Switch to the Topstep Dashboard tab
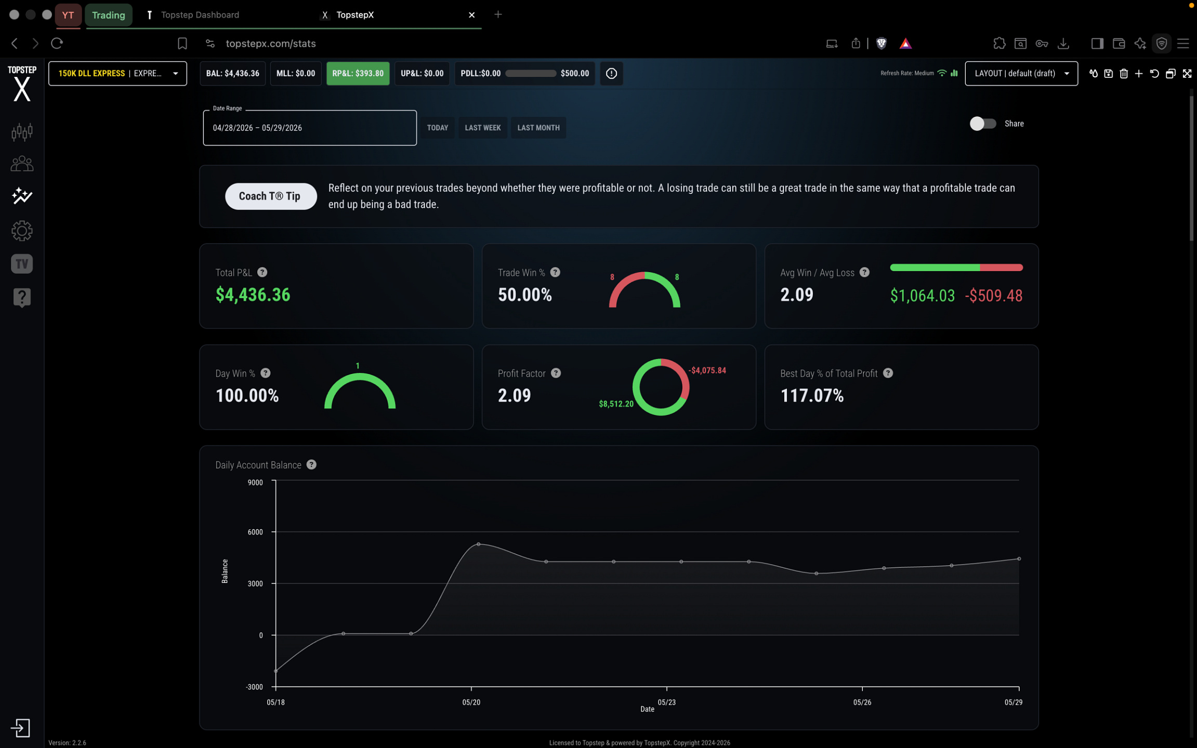The height and width of the screenshot is (748, 1197). (200, 15)
